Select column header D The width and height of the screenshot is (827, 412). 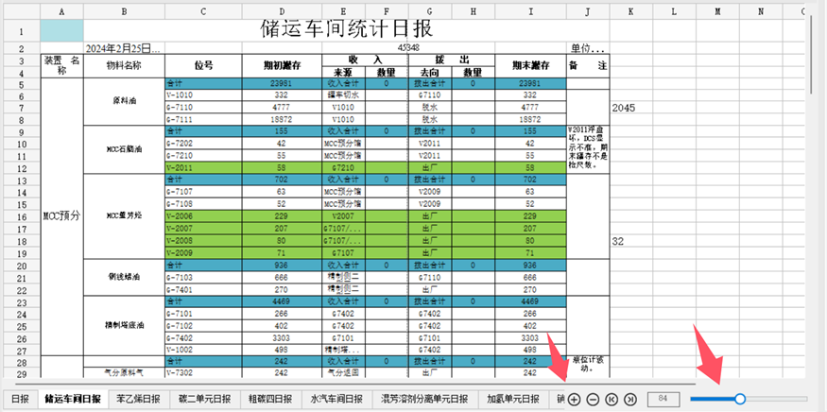click(x=283, y=12)
